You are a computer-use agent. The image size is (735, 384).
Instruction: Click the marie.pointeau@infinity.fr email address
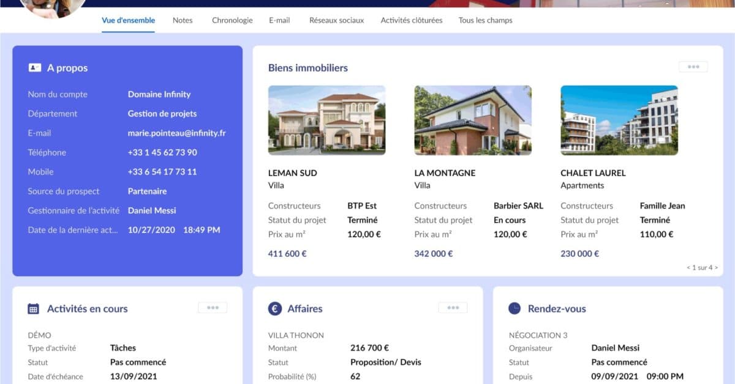177,133
